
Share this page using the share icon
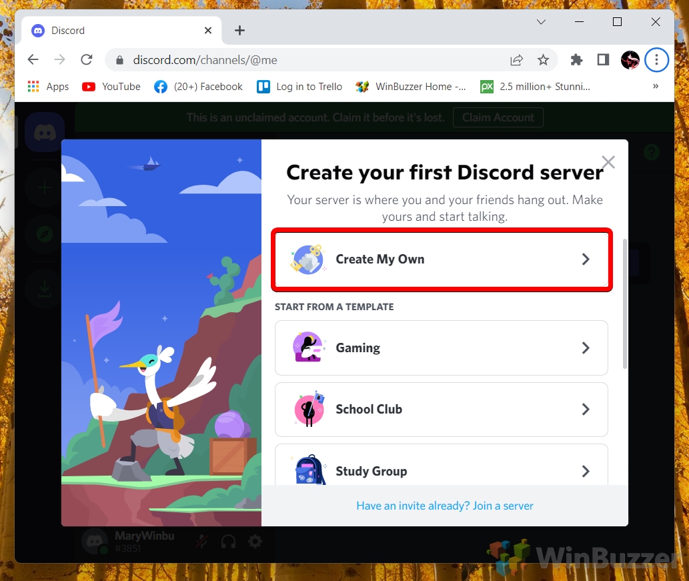(517, 60)
